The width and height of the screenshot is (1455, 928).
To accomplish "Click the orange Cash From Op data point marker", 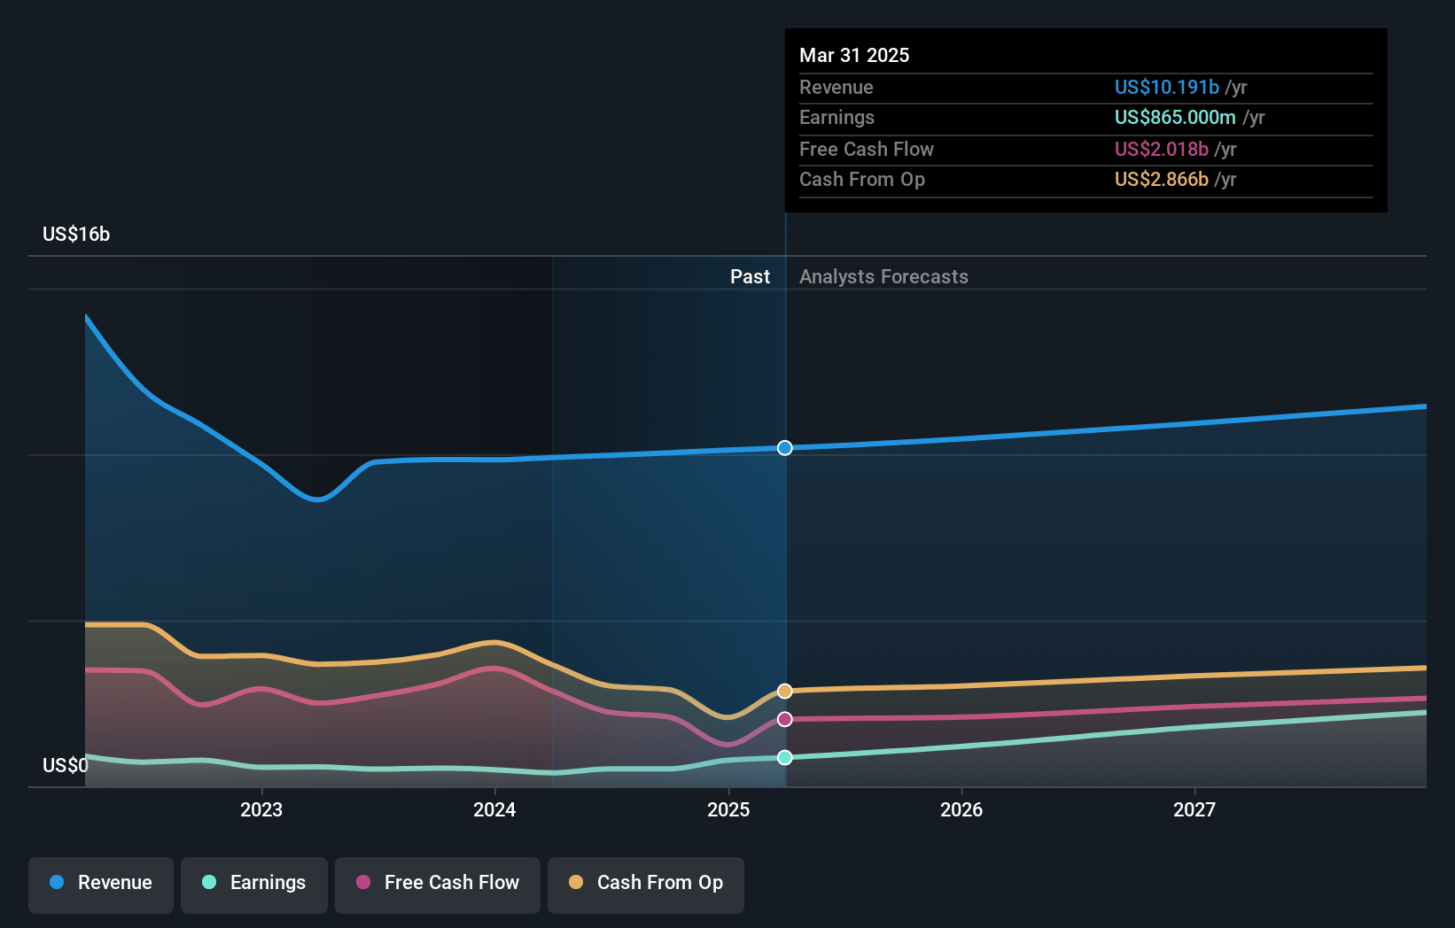I will tap(785, 691).
